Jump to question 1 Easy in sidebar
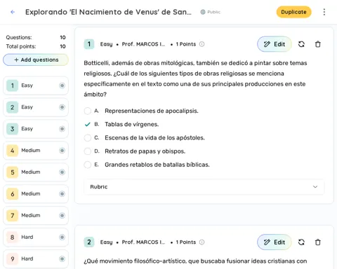 pos(36,85)
